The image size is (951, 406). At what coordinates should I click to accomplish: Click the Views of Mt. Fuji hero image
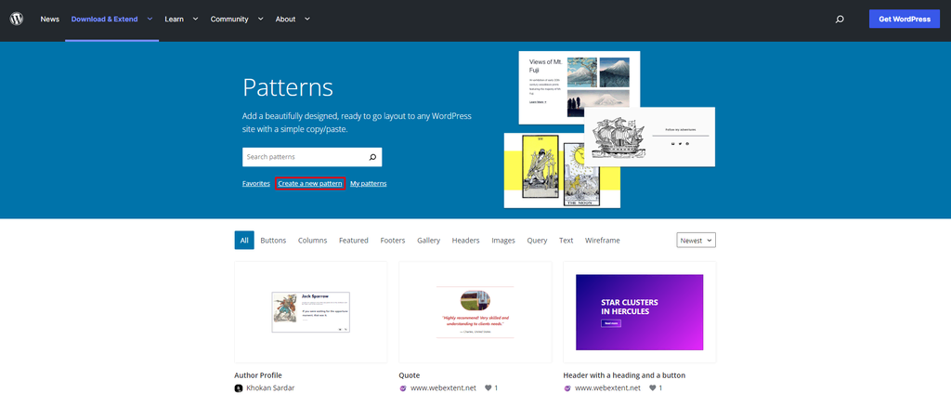(580, 86)
